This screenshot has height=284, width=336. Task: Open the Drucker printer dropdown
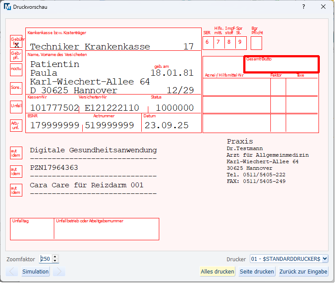coord(289,259)
